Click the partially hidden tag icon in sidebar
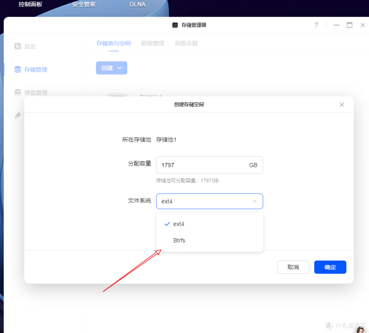This screenshot has width=369, height=333. click(x=18, y=115)
